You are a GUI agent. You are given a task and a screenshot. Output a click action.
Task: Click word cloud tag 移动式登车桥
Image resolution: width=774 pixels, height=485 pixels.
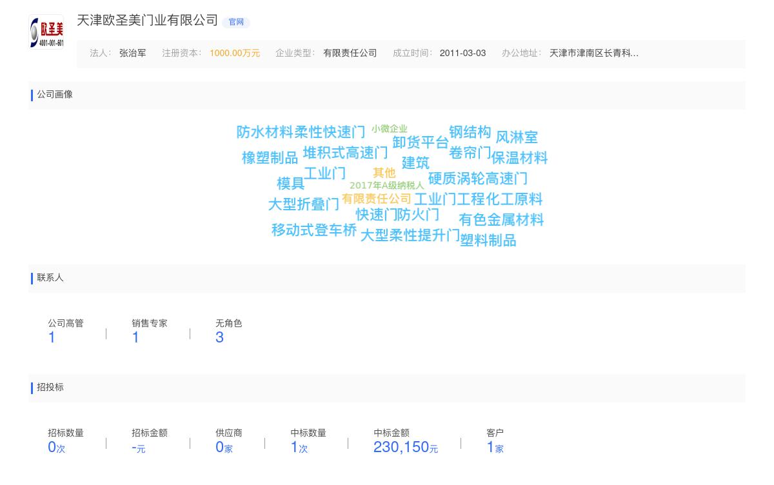[314, 230]
